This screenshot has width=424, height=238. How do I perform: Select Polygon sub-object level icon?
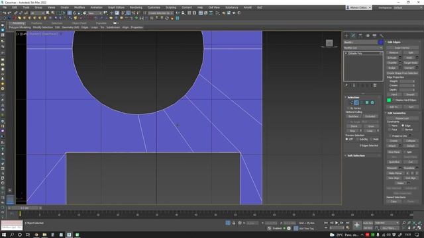coord(367,102)
